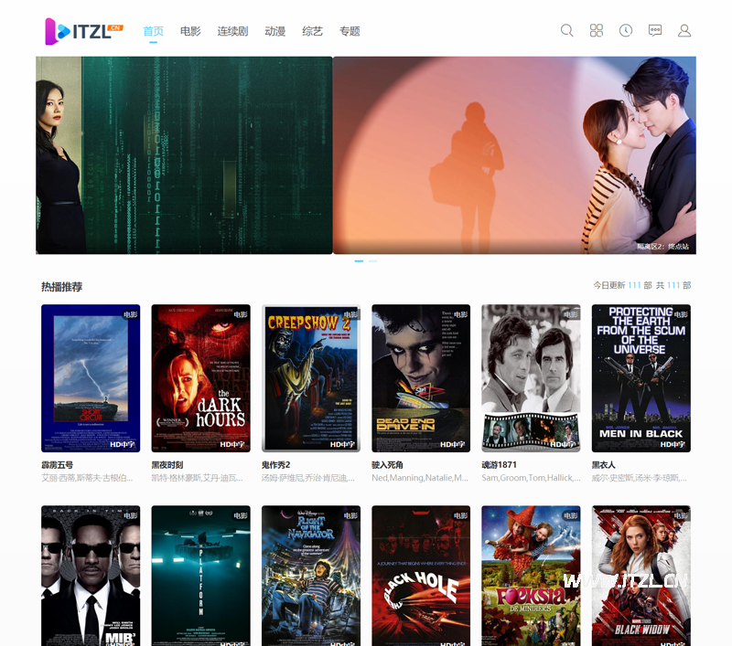Open the Creepshow 2 poster
The height and width of the screenshot is (646, 732).
click(311, 378)
